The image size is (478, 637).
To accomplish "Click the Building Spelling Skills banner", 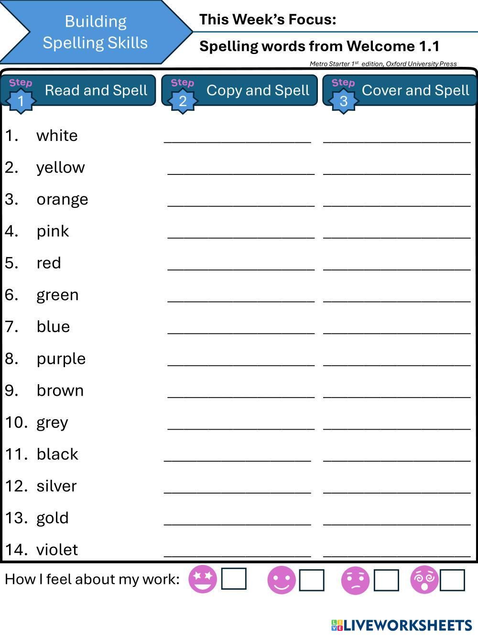I will [95, 32].
